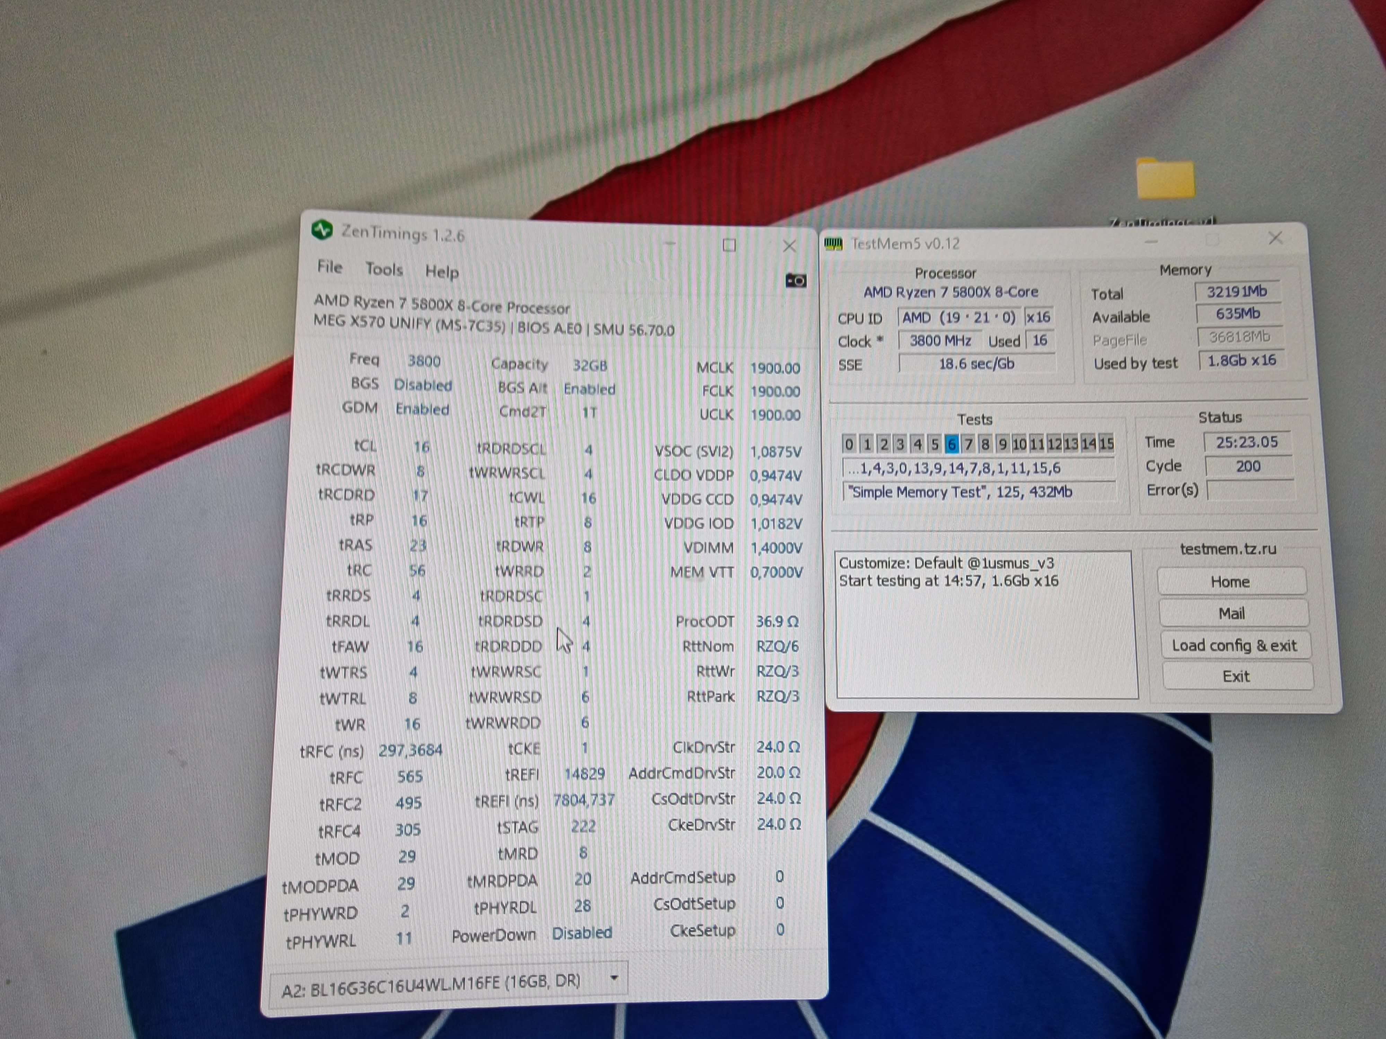Click the MEG X570 UNIFY BIOS info line
1386x1039 pixels.
click(494, 326)
